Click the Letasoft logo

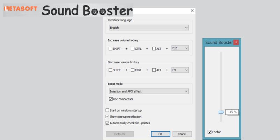click(21, 8)
